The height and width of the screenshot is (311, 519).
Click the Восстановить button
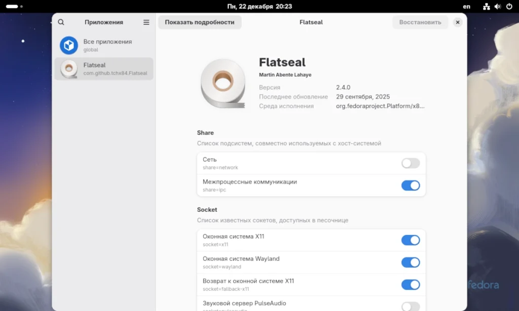420,22
